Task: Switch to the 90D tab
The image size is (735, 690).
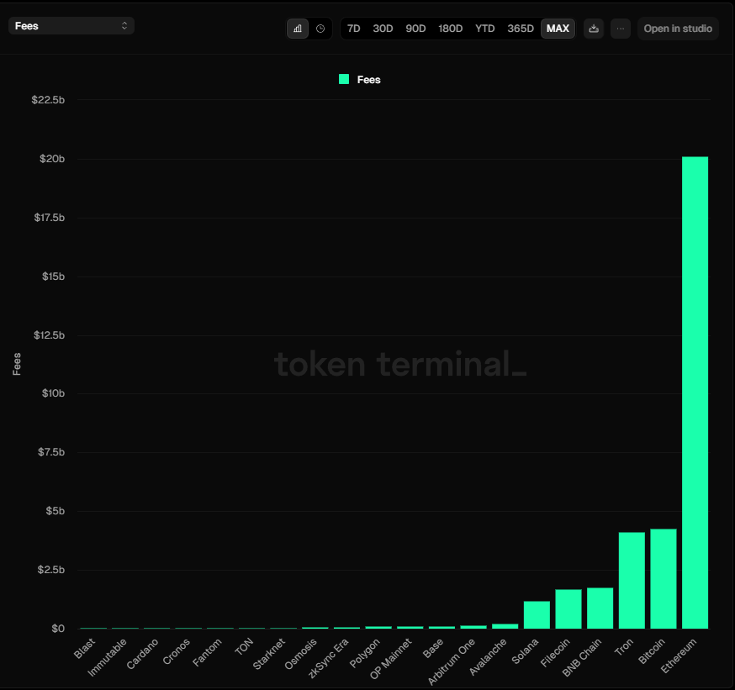Action: point(415,28)
